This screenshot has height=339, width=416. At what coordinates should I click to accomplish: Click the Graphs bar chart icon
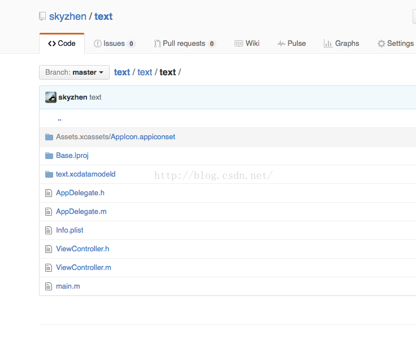point(328,44)
